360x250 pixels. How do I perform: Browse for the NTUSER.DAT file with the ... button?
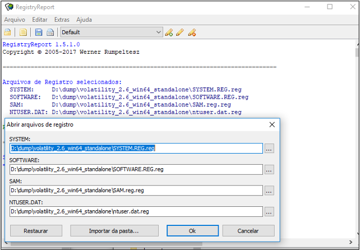pos(269,212)
